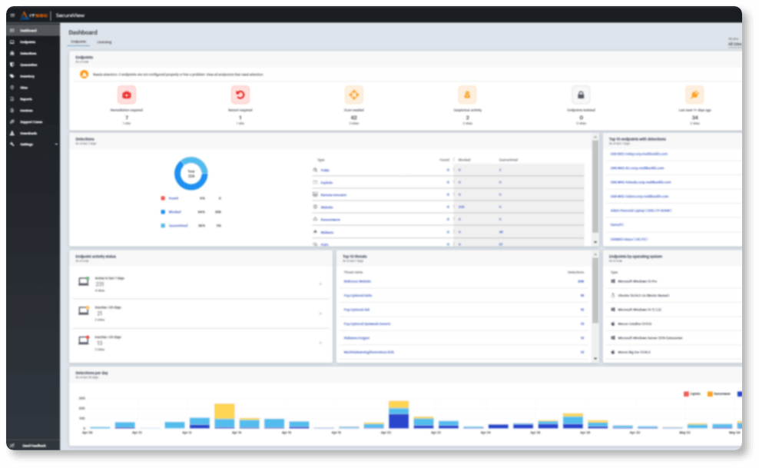Click the Settings wrench icon
Screen dimensions: 759x468
coord(12,144)
